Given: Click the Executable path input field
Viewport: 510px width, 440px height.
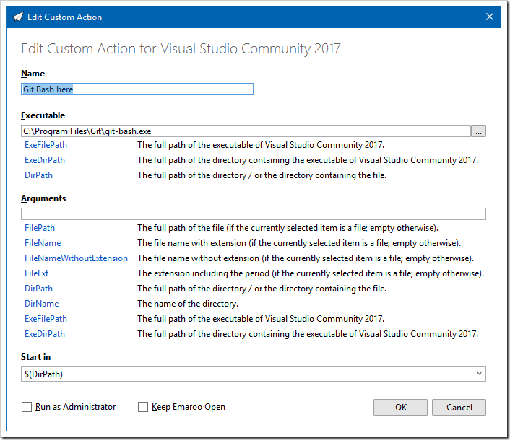Looking at the screenshot, I should (x=246, y=131).
